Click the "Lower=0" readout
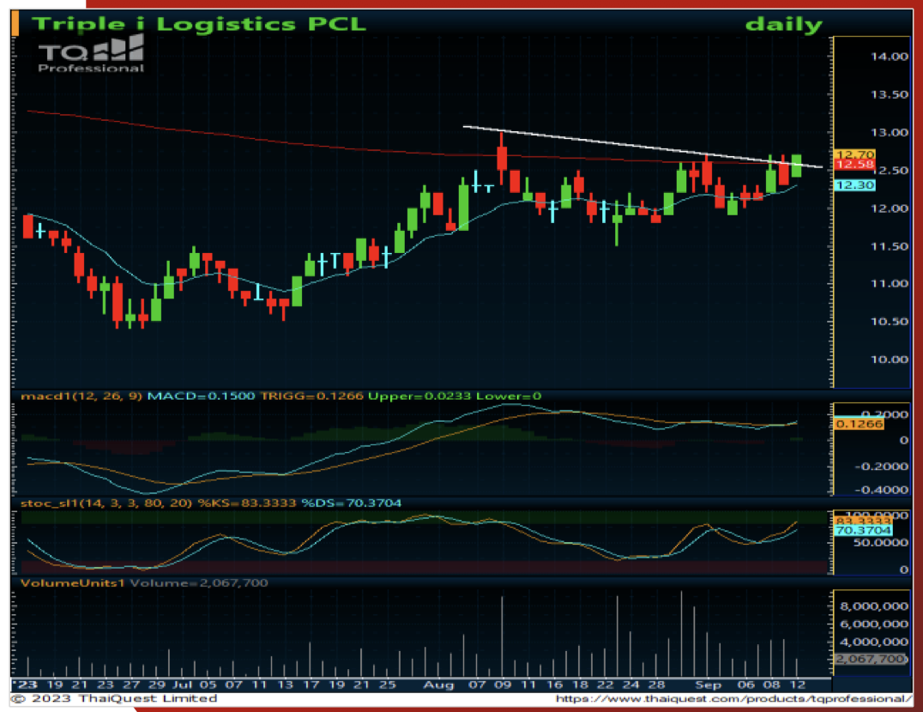 (x=508, y=396)
